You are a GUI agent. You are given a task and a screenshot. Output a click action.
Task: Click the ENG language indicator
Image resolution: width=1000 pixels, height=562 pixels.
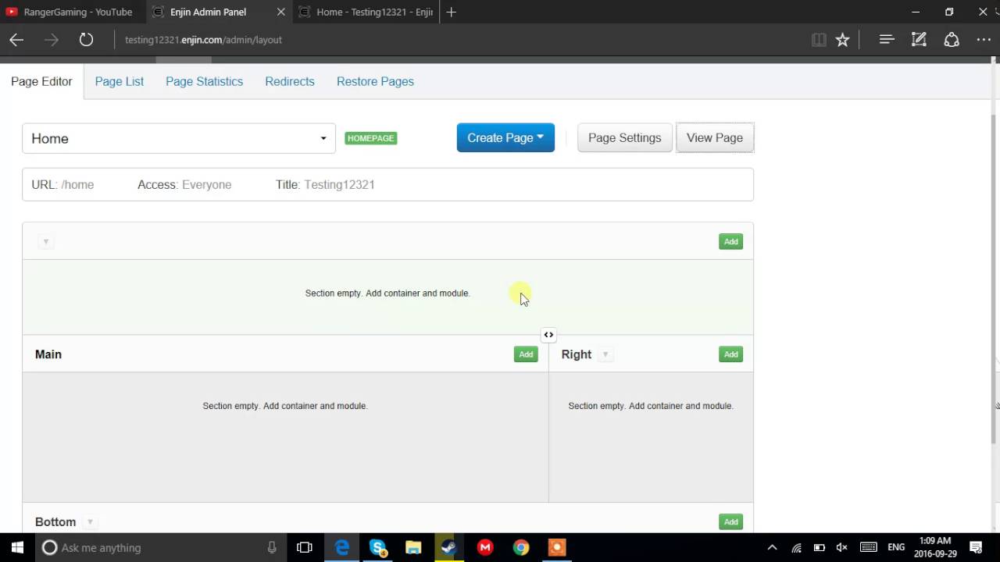[896, 548]
